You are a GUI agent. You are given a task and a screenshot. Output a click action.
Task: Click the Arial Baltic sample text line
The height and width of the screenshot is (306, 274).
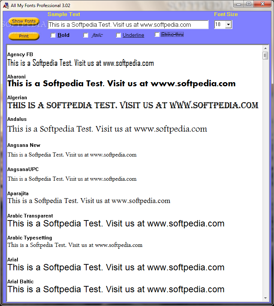[116, 289]
